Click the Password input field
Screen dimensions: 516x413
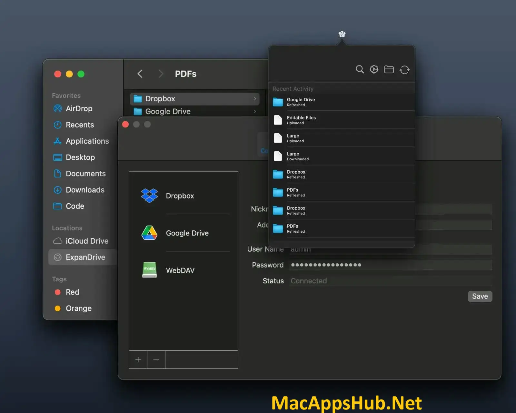click(x=390, y=265)
